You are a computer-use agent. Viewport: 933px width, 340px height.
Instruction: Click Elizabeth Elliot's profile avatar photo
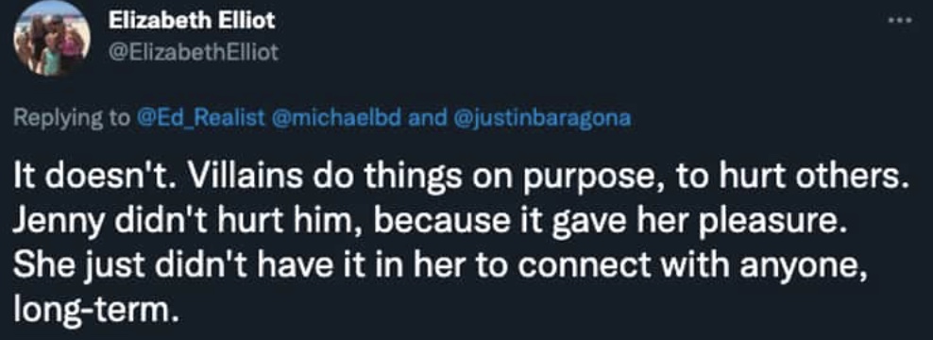point(52,39)
